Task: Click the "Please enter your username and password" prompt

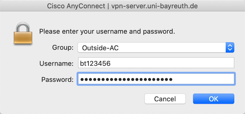Action: tap(107, 32)
